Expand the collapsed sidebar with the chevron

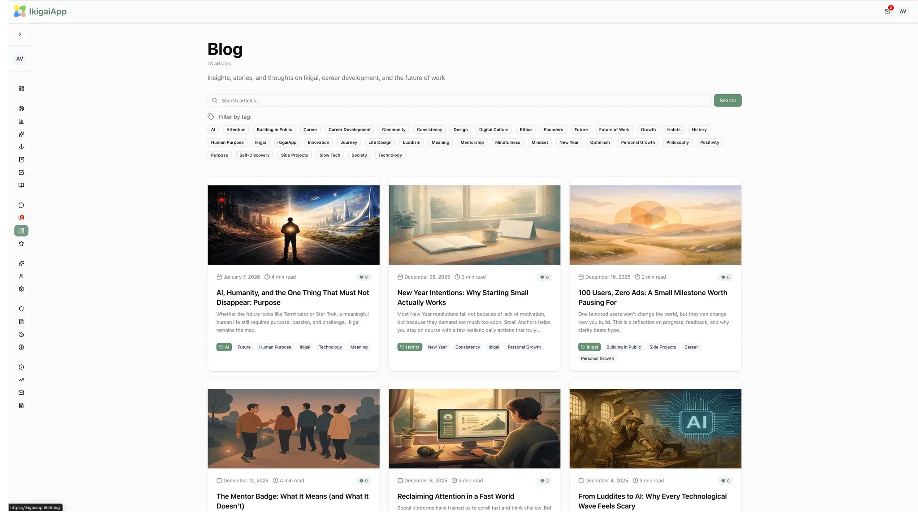tap(20, 34)
